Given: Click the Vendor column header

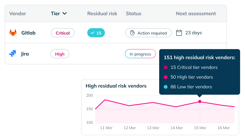Looking at the screenshot, I should [x=18, y=14].
